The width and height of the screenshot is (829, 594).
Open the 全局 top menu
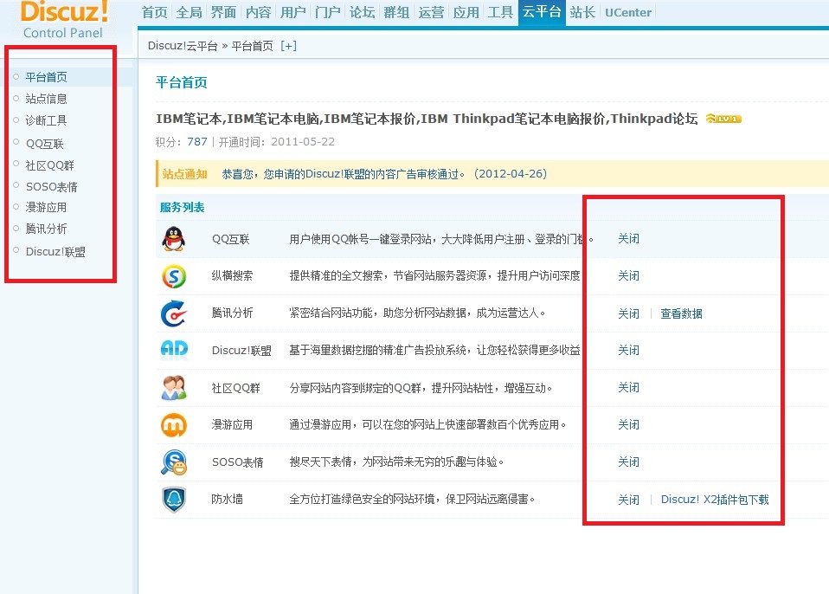pos(190,12)
